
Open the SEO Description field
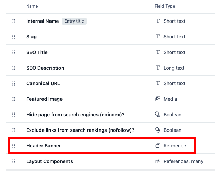(x=45, y=68)
